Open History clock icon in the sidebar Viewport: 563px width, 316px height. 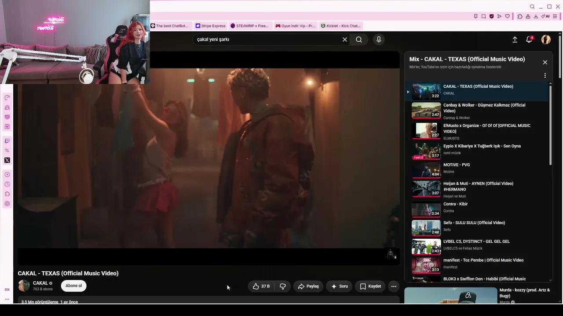coord(7,184)
